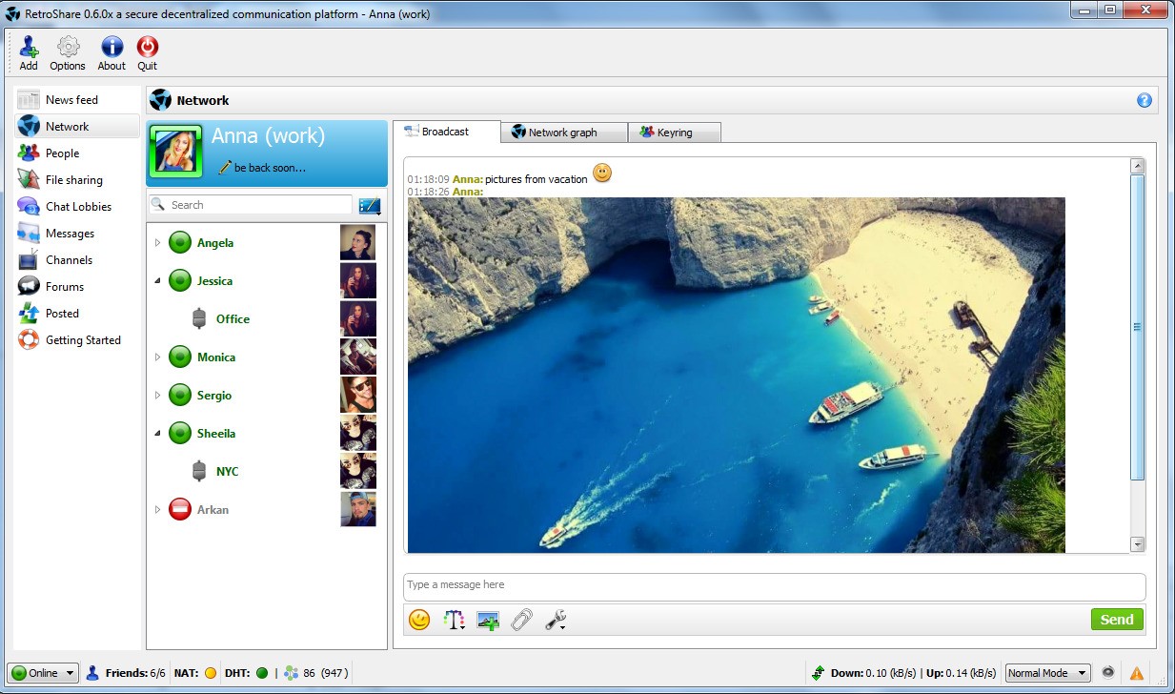Viewport: 1175px width, 694px height.
Task: Click the be back soon status message
Action: (x=270, y=168)
